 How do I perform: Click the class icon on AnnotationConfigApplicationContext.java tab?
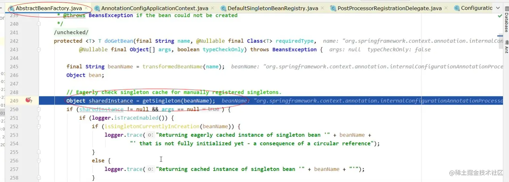pos(97,8)
